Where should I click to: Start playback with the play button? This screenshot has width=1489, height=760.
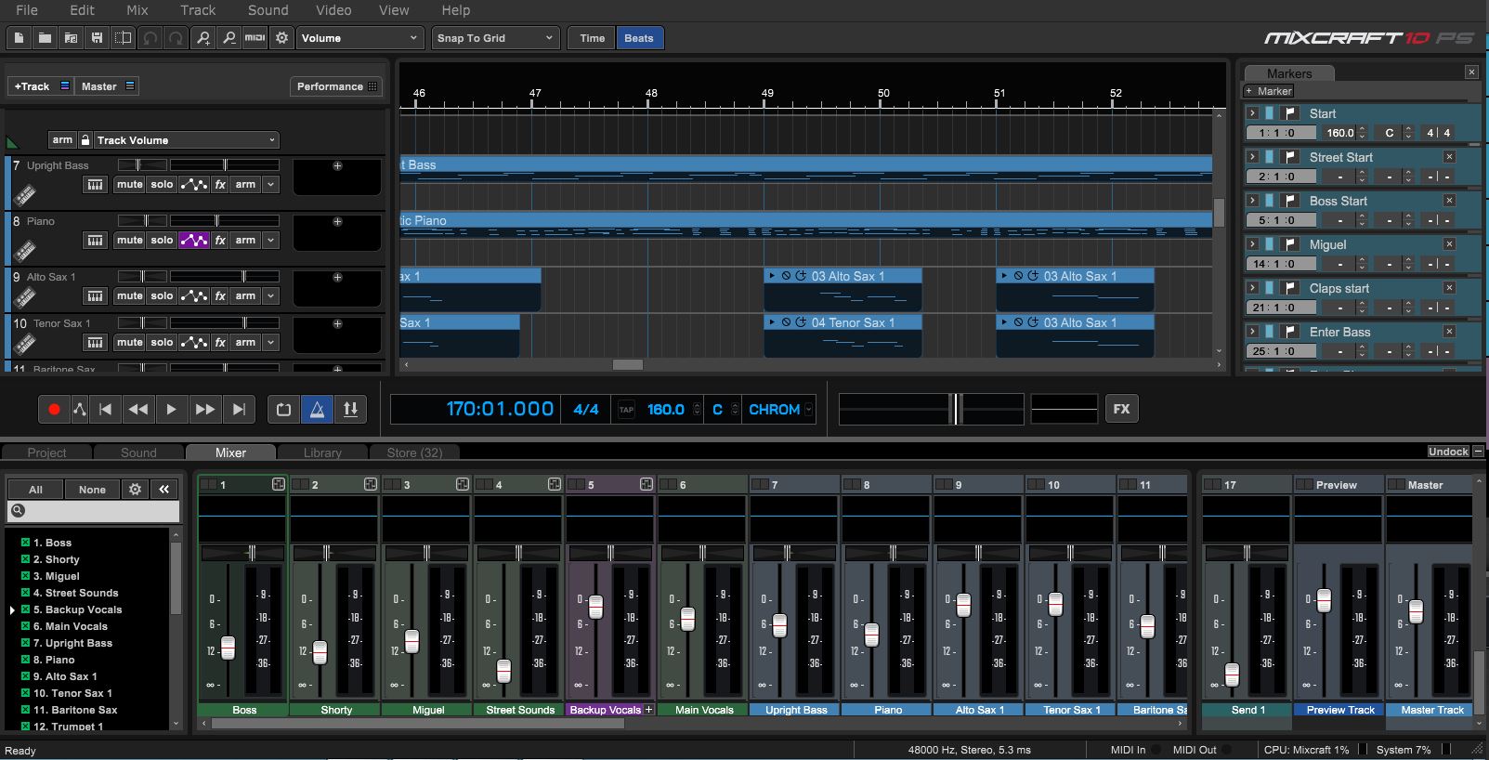tap(171, 409)
